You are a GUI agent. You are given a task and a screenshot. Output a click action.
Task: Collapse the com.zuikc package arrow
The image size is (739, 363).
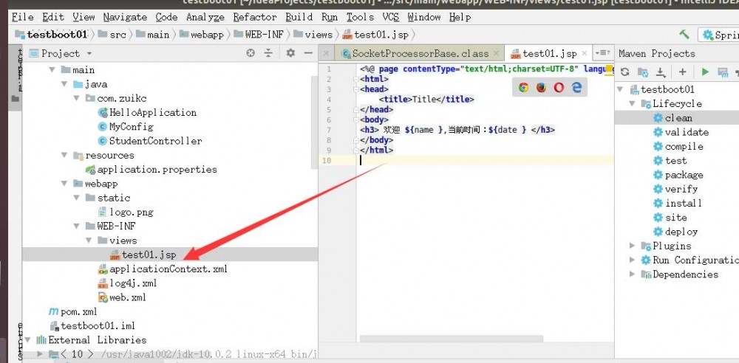tap(76, 98)
